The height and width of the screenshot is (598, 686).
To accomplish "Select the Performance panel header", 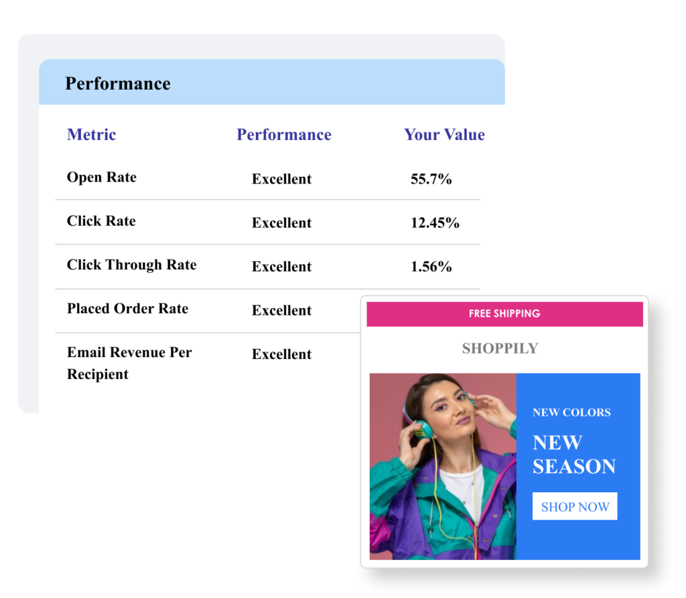I will click(x=272, y=82).
